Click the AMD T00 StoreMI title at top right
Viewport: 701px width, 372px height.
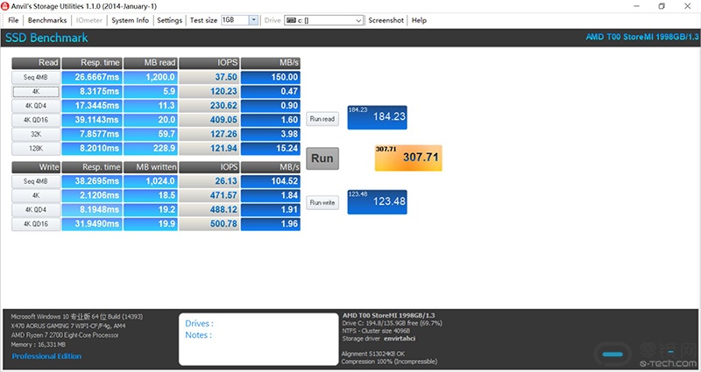click(x=642, y=37)
